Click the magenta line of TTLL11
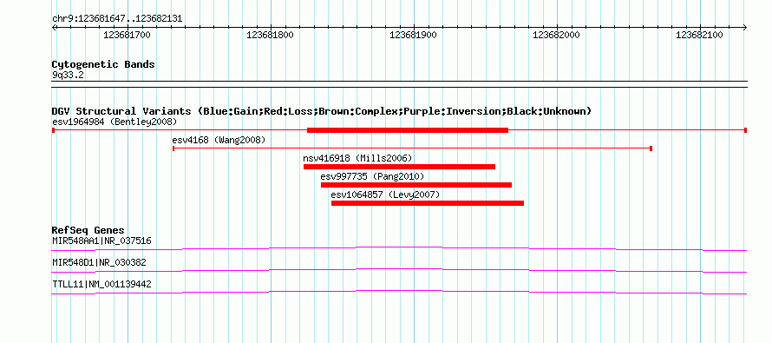The width and height of the screenshot is (772, 343). point(399,292)
